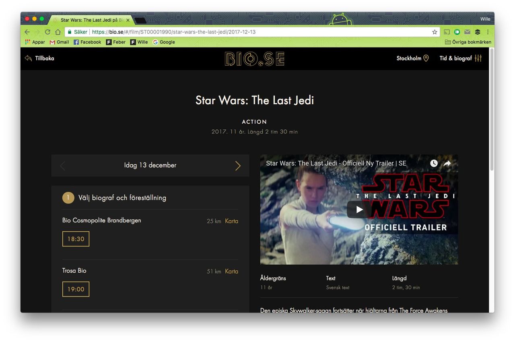The image size is (515, 342).
Task: Click the Säker secure site indicator
Action: click(x=78, y=32)
